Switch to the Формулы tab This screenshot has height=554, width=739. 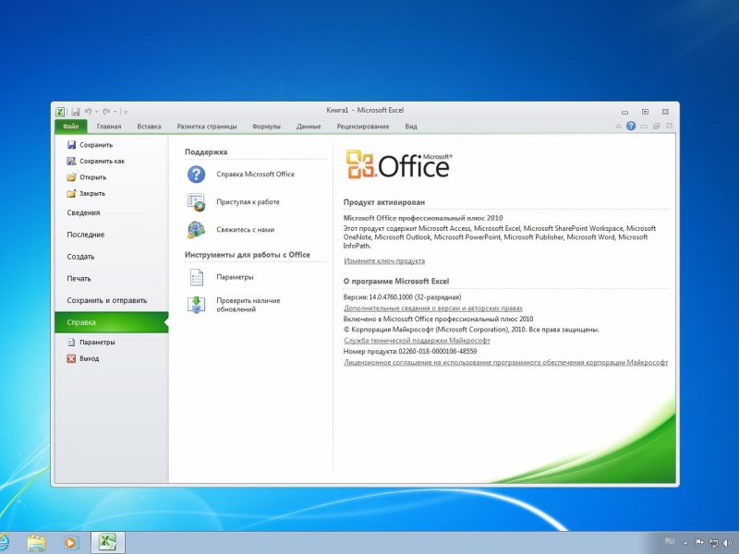coord(266,126)
